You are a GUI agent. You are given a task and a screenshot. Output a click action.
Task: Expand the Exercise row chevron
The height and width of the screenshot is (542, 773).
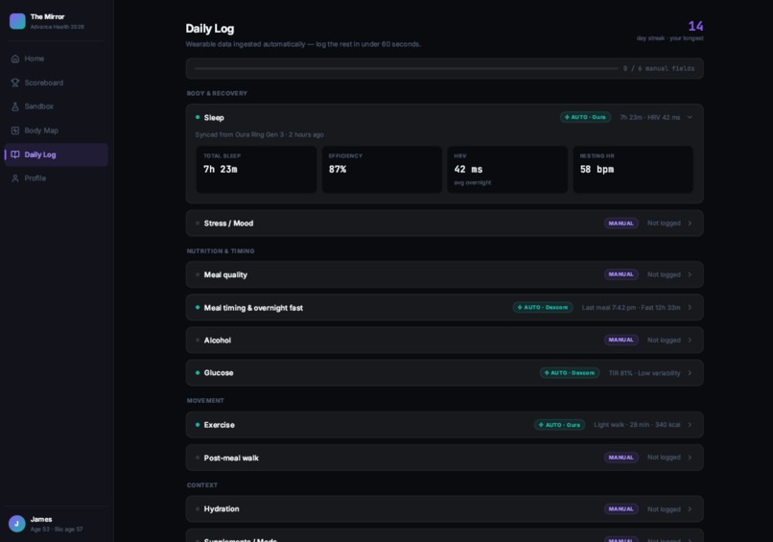tap(690, 425)
